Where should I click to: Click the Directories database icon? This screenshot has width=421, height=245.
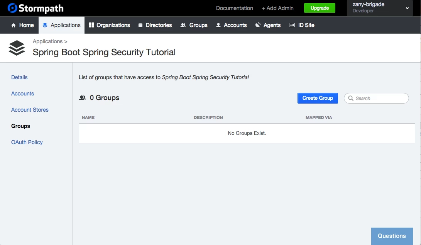click(x=140, y=25)
